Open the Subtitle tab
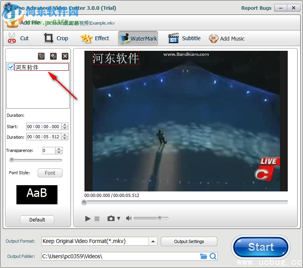 (184, 38)
